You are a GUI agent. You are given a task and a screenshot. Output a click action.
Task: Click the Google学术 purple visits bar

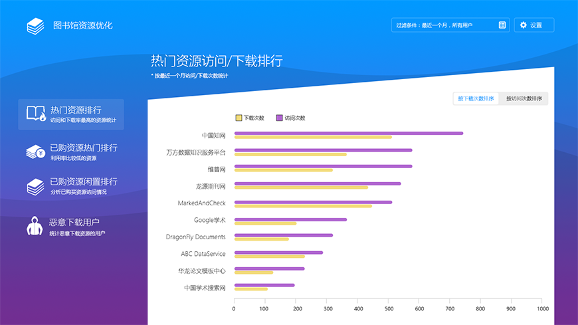pyautogui.click(x=290, y=219)
